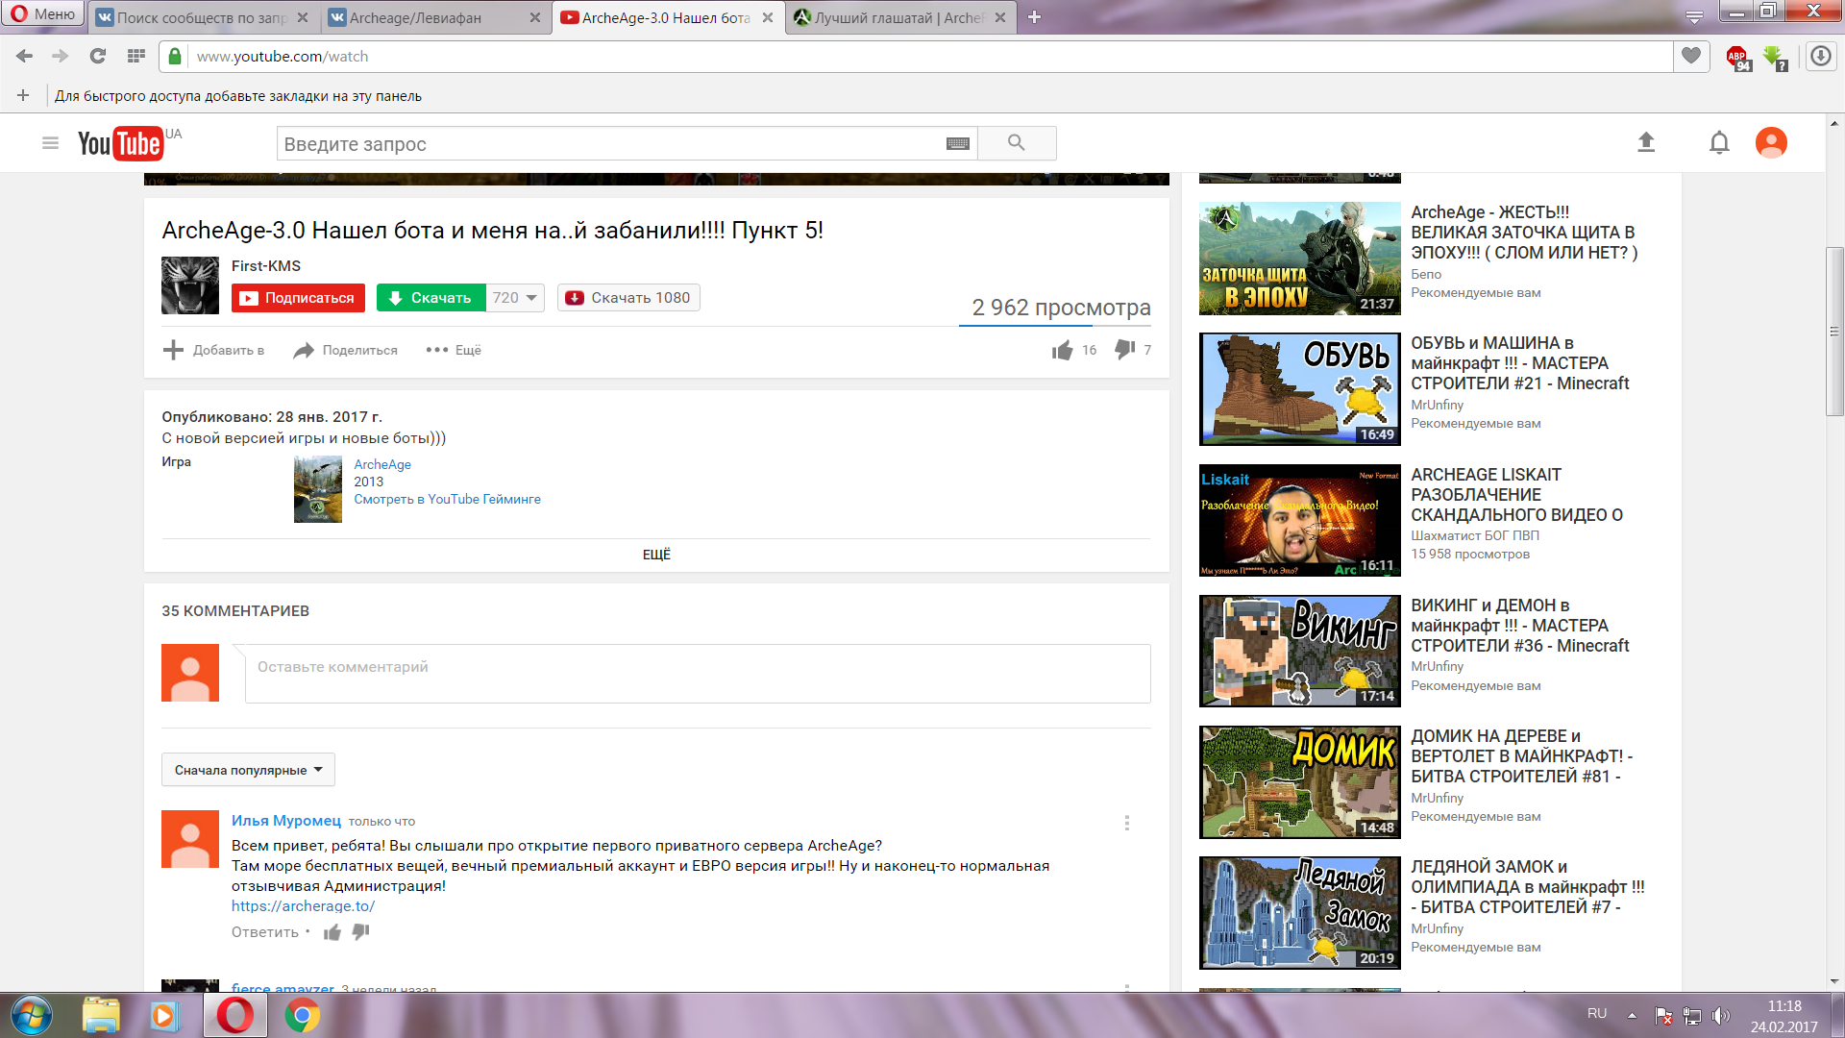Add a bookmark with the plus icon
This screenshot has width=1845, height=1038.
click(x=23, y=95)
